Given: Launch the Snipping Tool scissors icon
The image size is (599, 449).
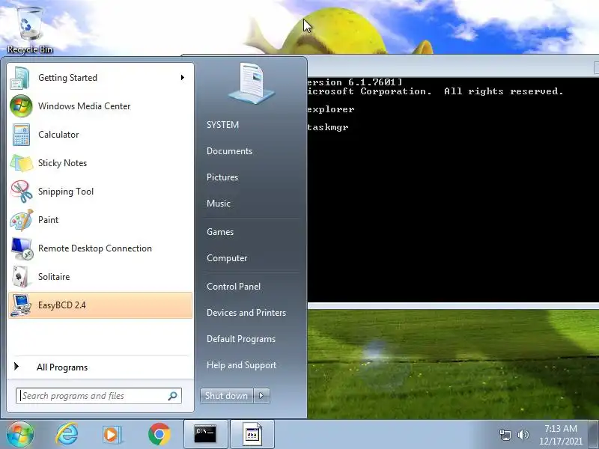Looking at the screenshot, I should pyautogui.click(x=22, y=192).
